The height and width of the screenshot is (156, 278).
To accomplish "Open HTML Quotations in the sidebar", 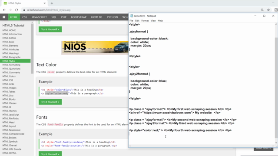I will pos(11,68).
